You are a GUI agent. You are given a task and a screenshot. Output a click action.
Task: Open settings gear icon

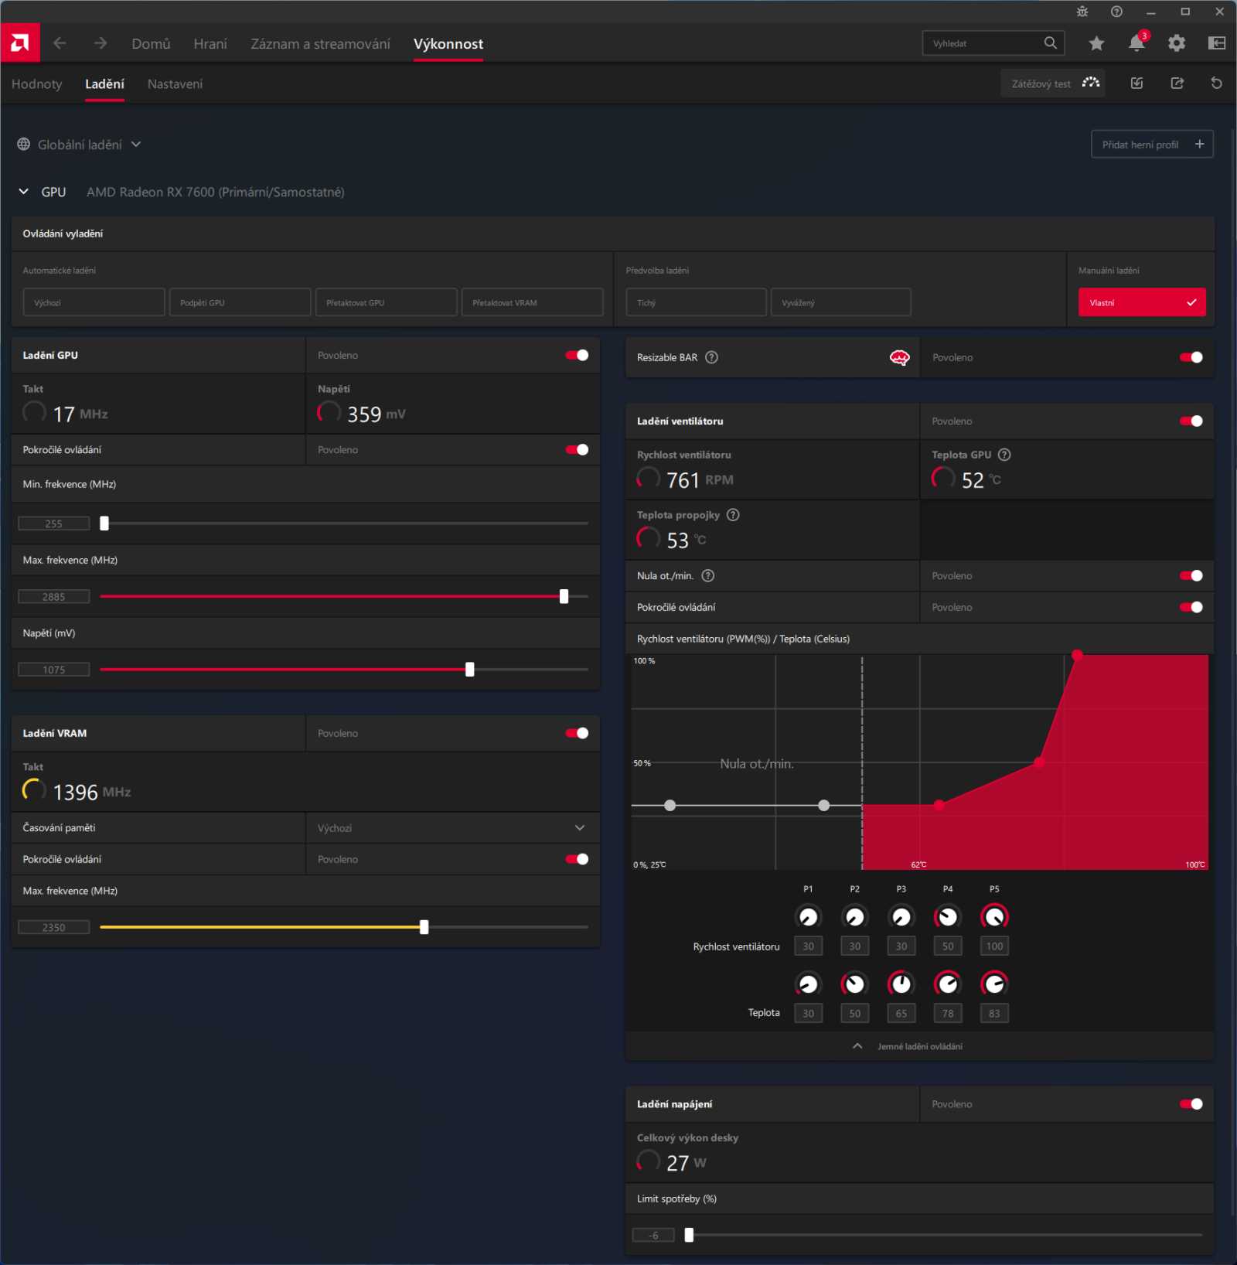[x=1177, y=43]
